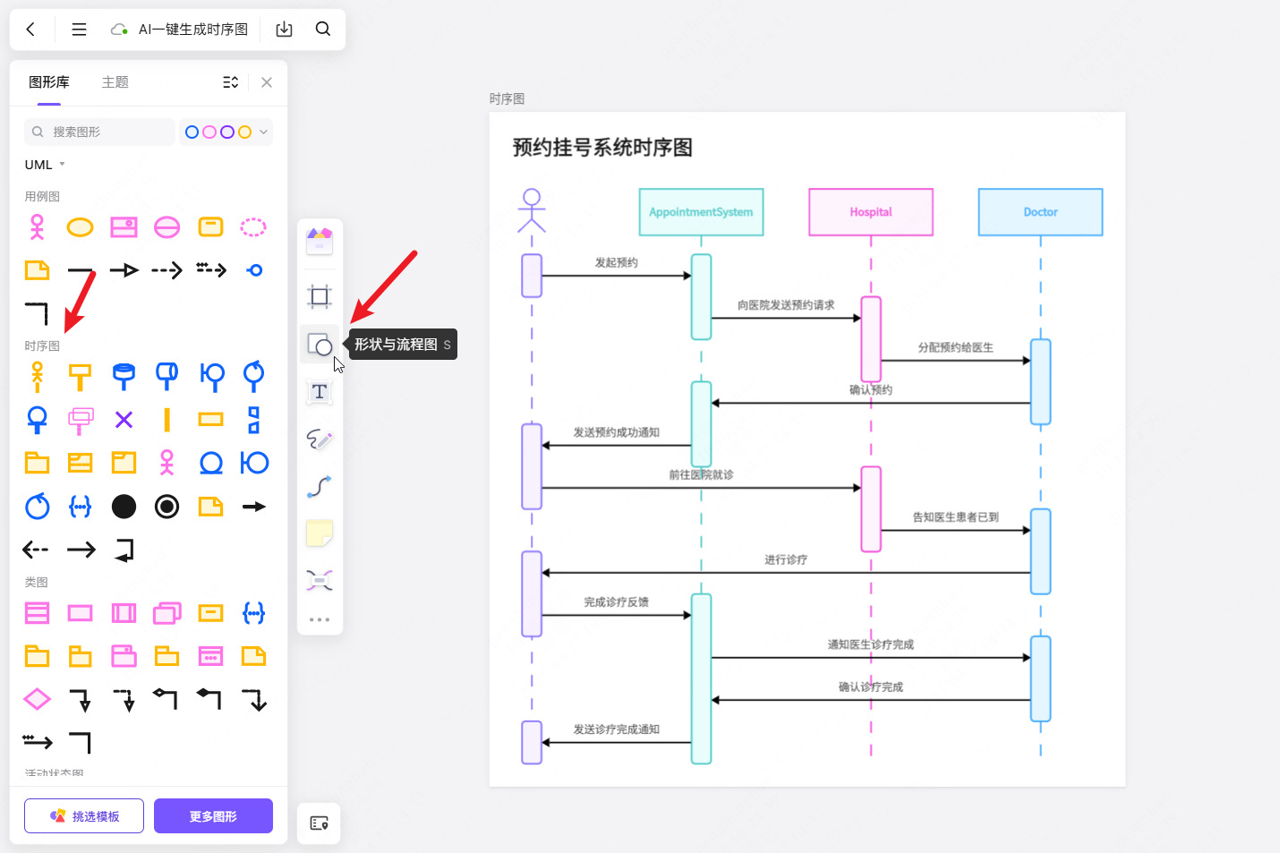This screenshot has height=853, width=1280.
Task: Select the Hospital lifeline box
Action: (871, 212)
